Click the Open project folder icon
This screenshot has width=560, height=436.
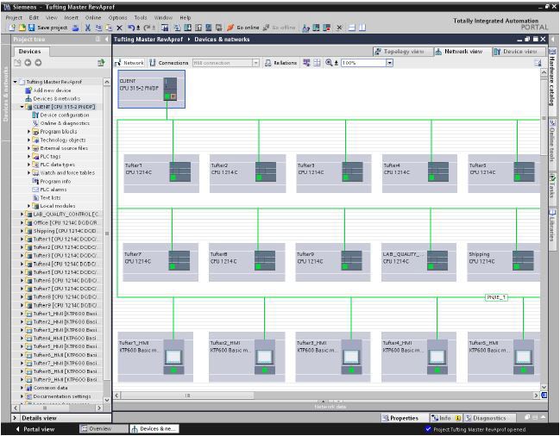(x=22, y=28)
